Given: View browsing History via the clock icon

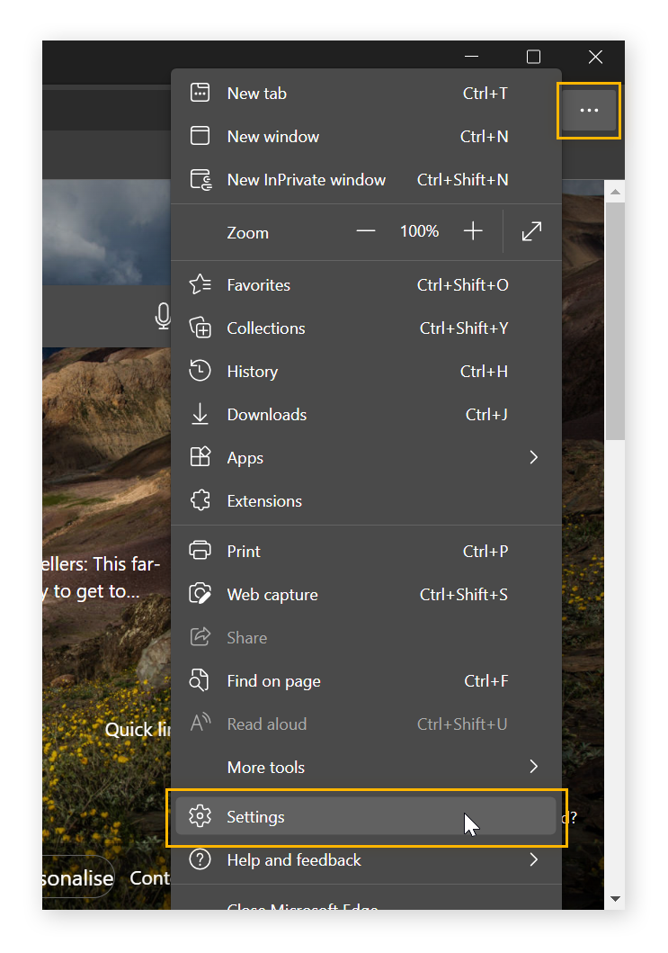Looking at the screenshot, I should [200, 371].
